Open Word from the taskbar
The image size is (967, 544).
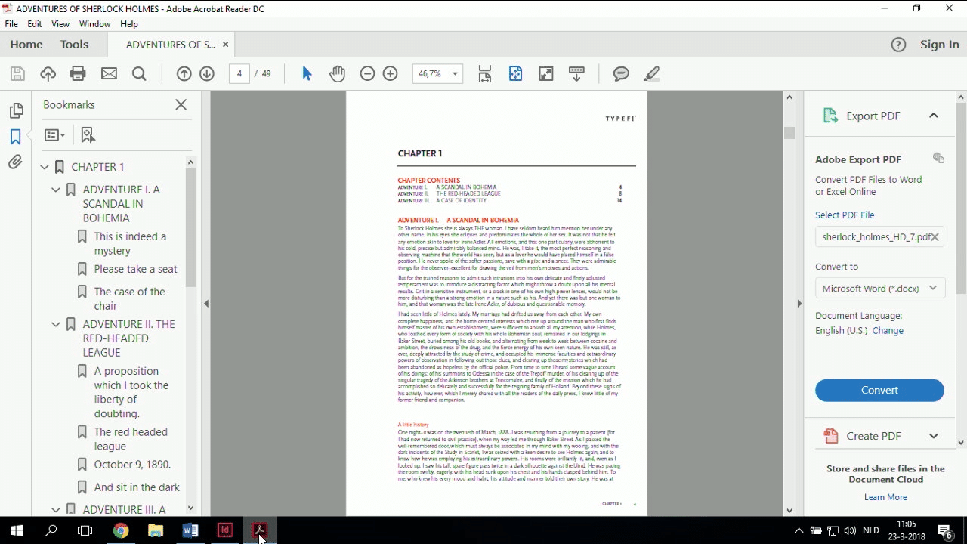pyautogui.click(x=190, y=530)
